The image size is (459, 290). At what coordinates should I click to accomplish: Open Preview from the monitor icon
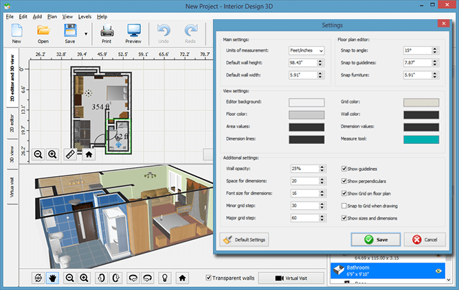pyautogui.click(x=134, y=31)
